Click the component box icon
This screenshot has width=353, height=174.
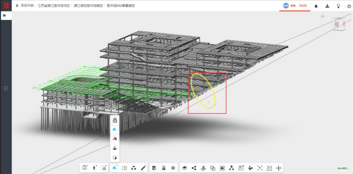point(222,168)
